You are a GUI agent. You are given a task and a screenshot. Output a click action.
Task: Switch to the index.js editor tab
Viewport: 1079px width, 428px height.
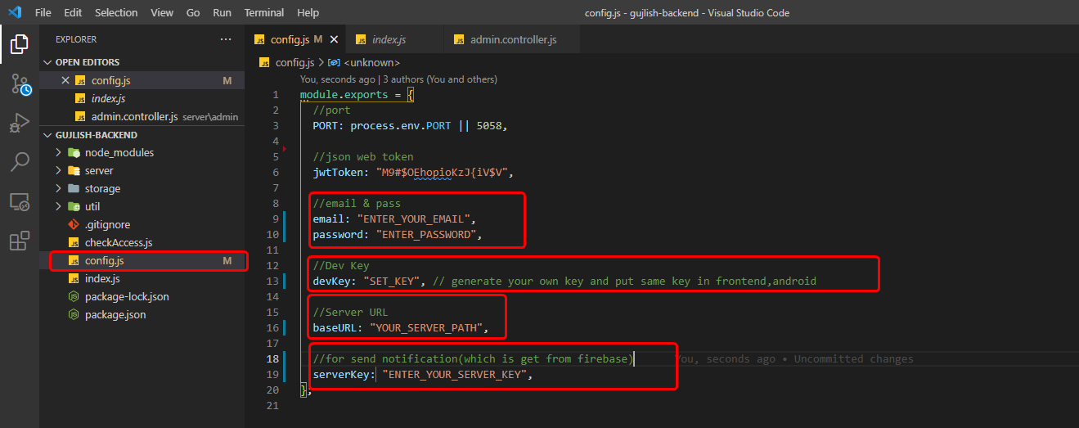click(389, 39)
